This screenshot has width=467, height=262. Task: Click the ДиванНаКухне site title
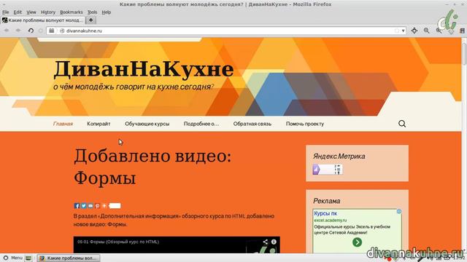(x=144, y=69)
